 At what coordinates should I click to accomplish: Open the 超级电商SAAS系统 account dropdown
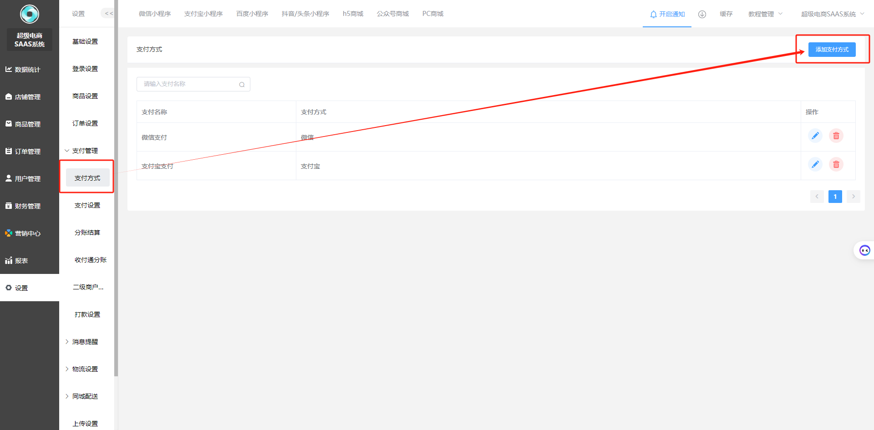pyautogui.click(x=832, y=14)
